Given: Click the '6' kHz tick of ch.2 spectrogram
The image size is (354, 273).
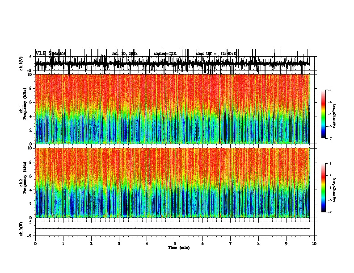Looking at the screenshot, I should (31, 176).
